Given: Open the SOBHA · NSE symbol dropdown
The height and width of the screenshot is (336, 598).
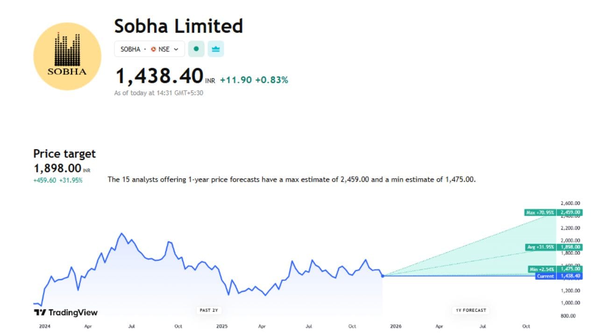Looking at the screenshot, I should (149, 49).
